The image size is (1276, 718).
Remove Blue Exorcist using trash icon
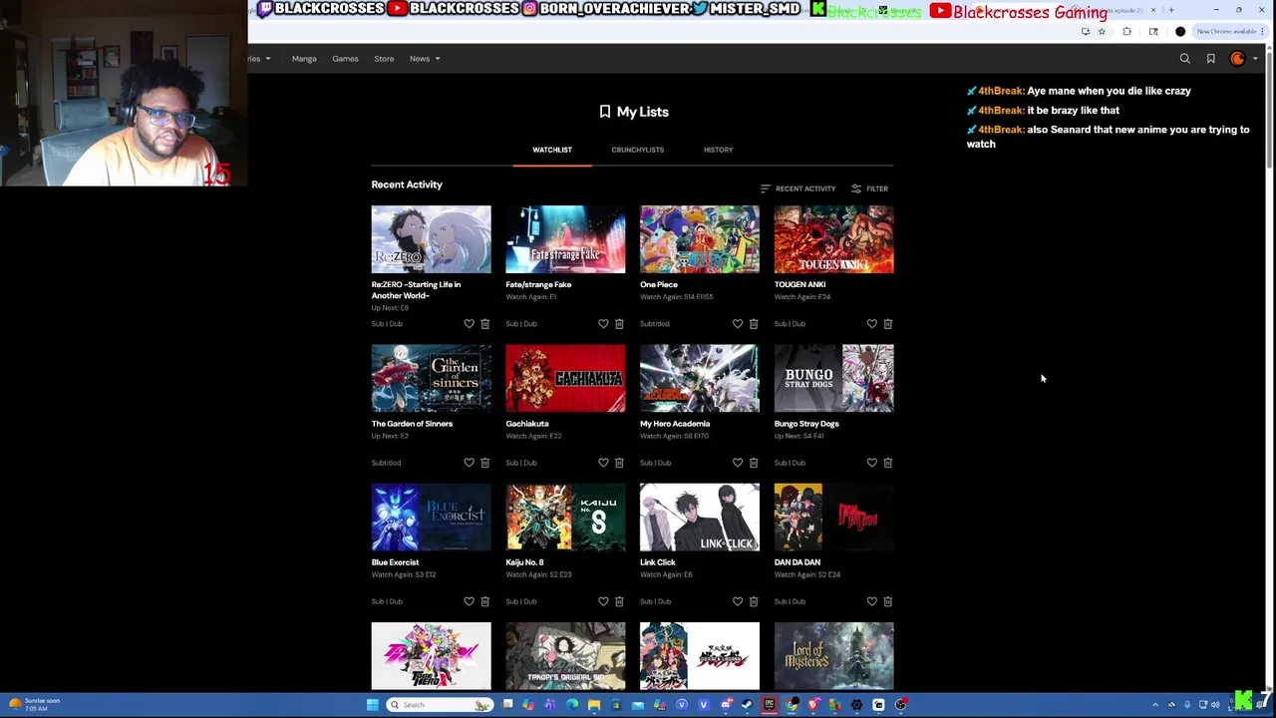485,601
